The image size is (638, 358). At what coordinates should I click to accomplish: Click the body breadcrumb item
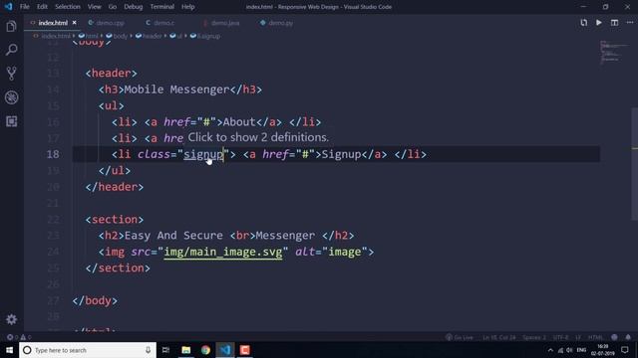tap(117, 36)
